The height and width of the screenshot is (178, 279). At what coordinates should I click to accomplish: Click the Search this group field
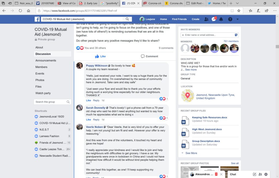[53, 102]
